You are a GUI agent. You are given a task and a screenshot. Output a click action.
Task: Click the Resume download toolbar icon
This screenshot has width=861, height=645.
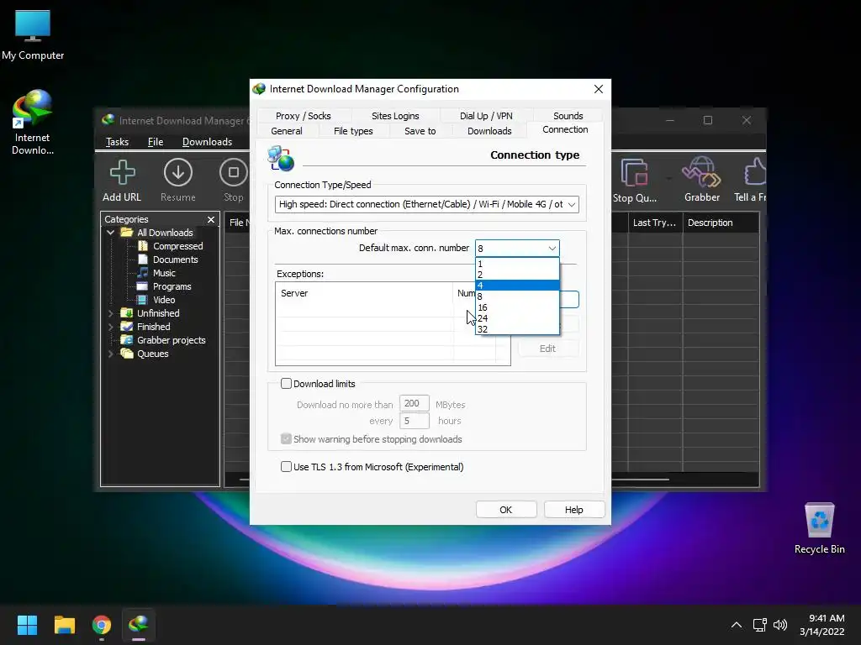click(x=178, y=172)
